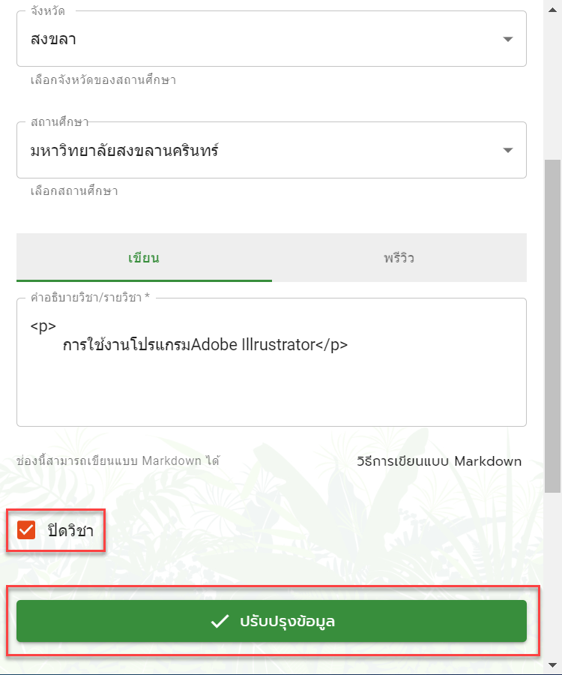
Task: Switch to the เขียน tab
Action: point(144,257)
